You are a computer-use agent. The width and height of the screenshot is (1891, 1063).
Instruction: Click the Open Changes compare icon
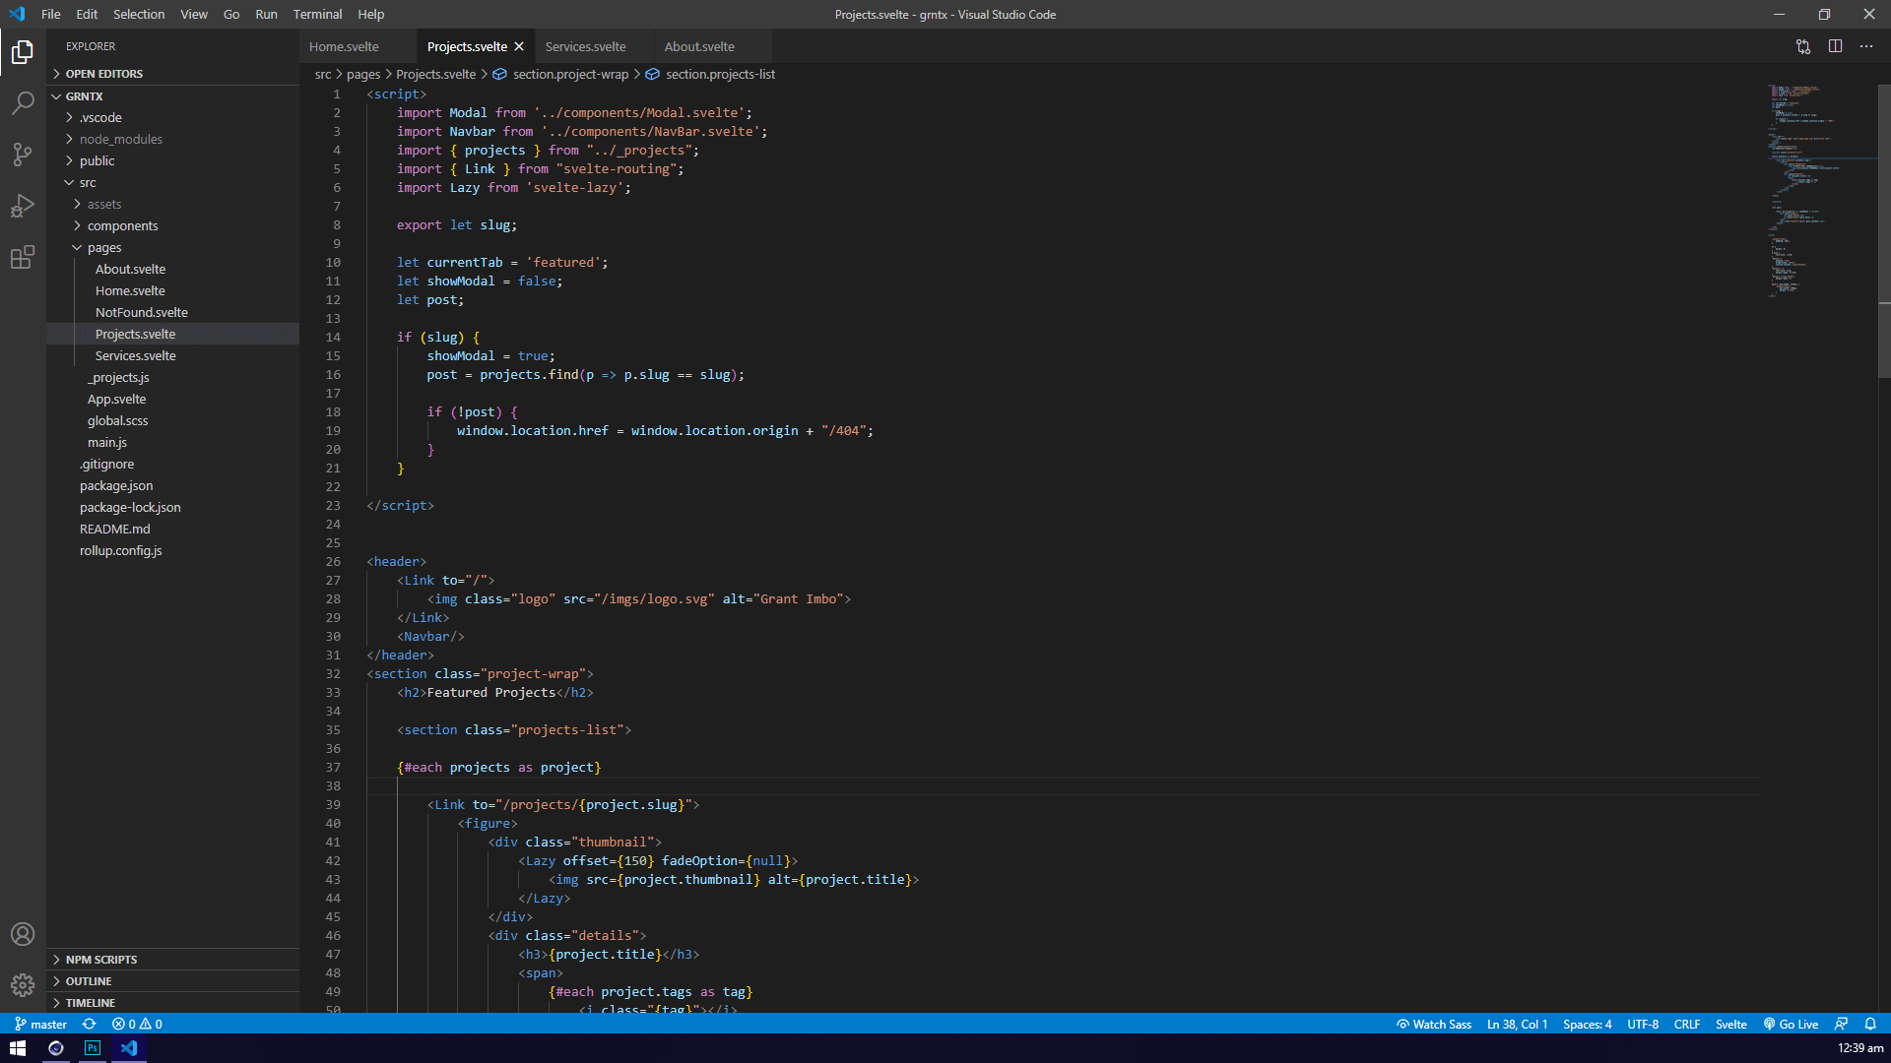1802,46
